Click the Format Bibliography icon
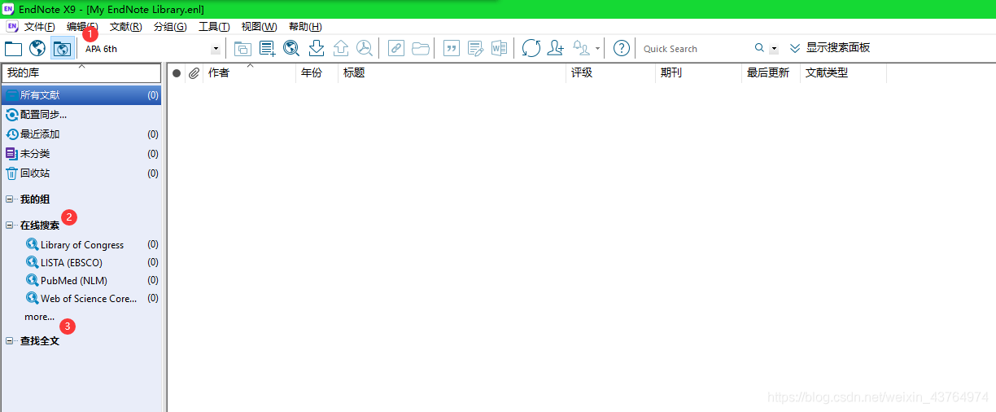Image resolution: width=996 pixels, height=412 pixels. click(475, 49)
